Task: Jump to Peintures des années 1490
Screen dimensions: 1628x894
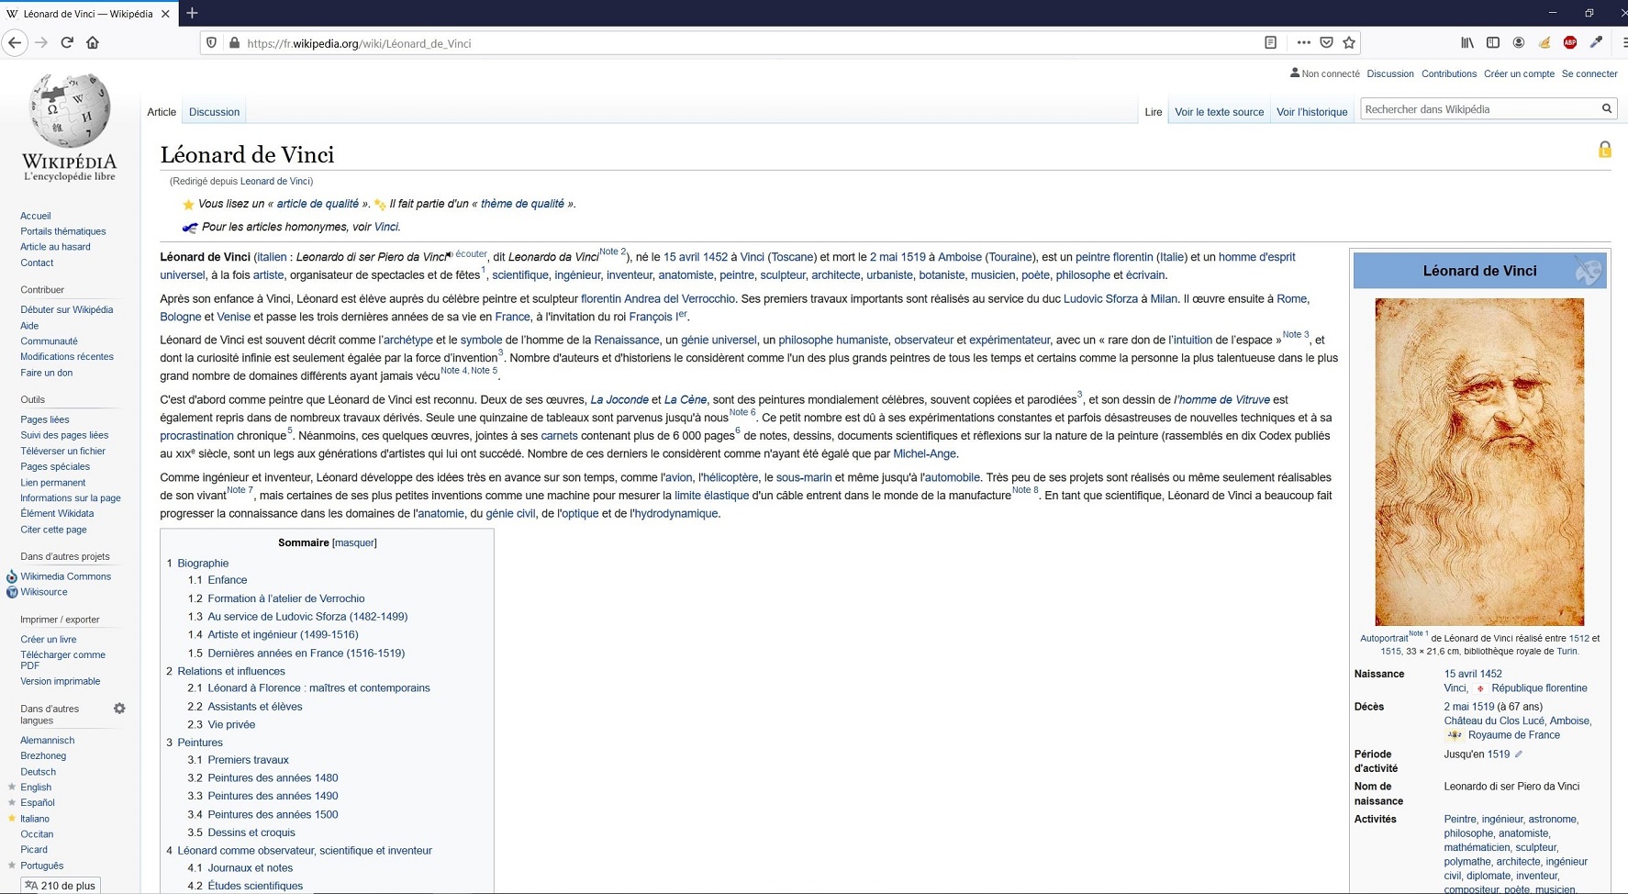Action: point(273,796)
